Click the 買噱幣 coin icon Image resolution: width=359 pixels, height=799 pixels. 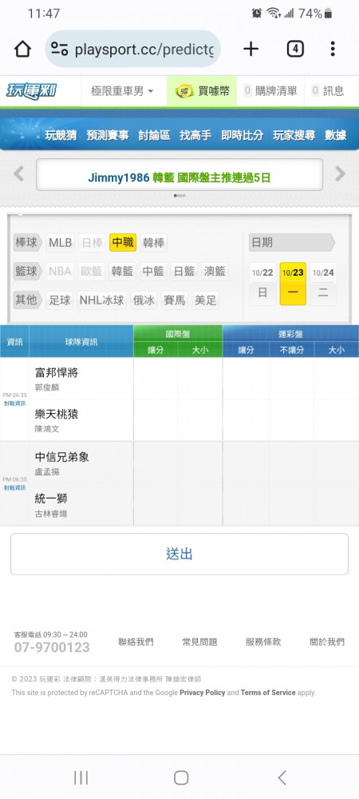tap(184, 91)
